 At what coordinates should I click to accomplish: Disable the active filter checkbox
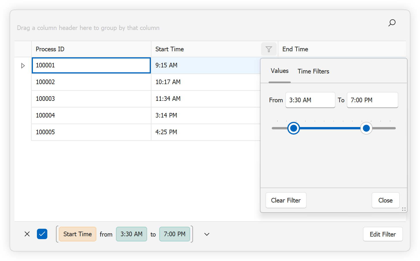(x=42, y=234)
